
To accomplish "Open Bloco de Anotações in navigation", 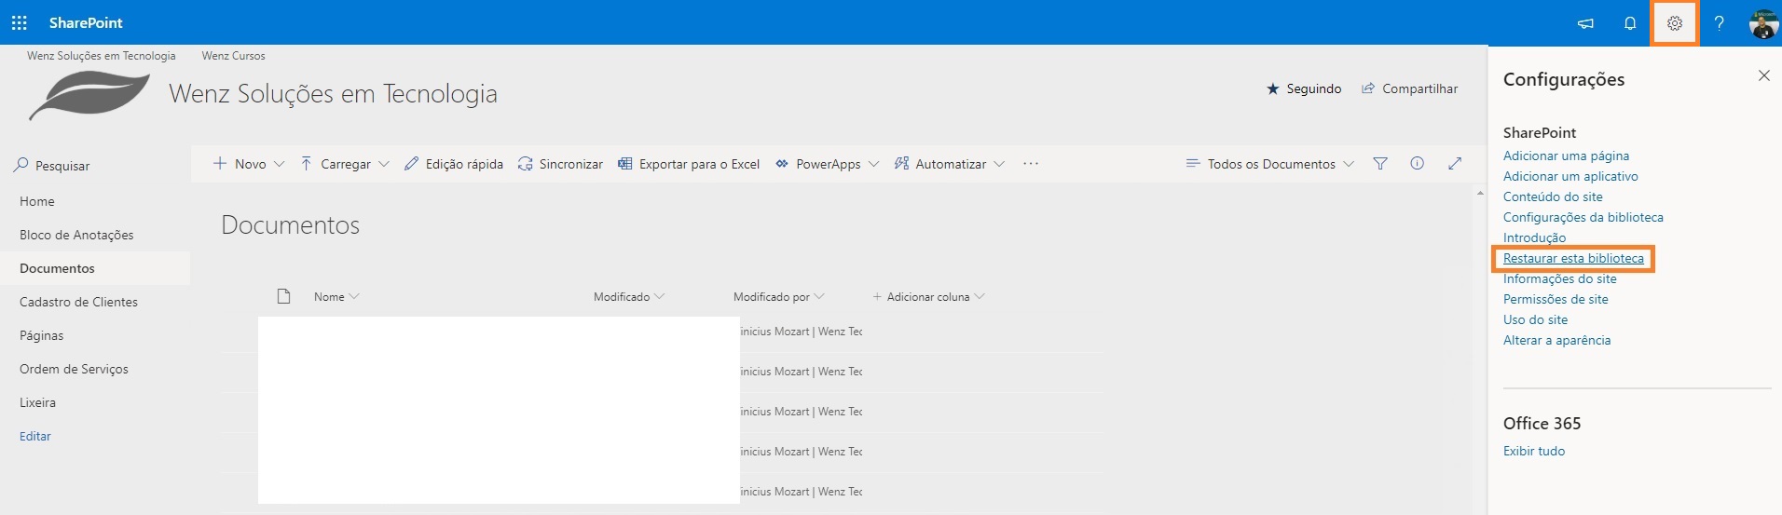I will pos(76,235).
